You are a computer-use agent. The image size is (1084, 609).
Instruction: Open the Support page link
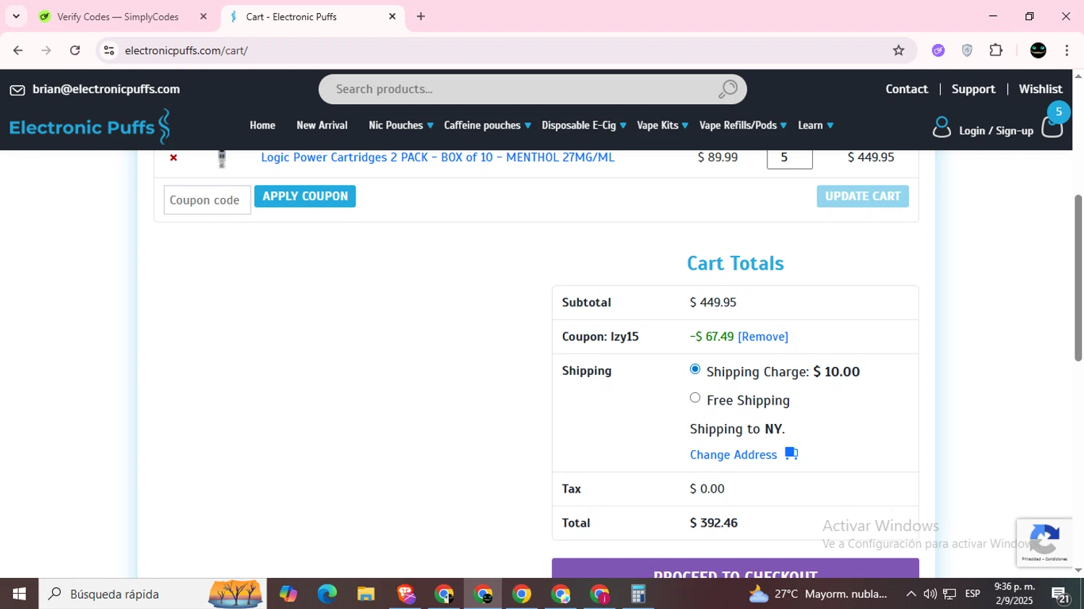coord(973,90)
